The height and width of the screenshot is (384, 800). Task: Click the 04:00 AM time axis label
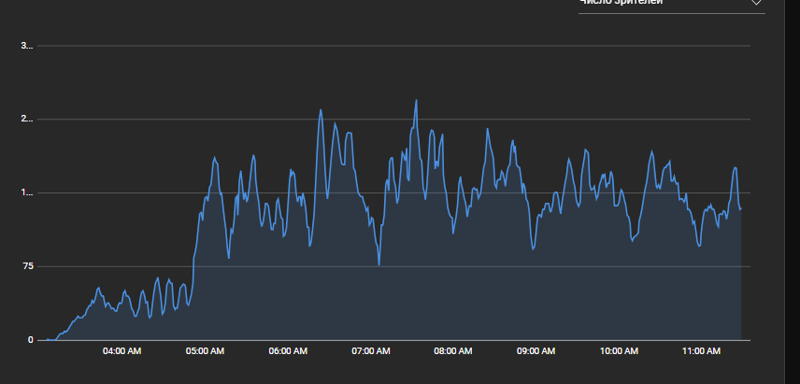pyautogui.click(x=121, y=351)
